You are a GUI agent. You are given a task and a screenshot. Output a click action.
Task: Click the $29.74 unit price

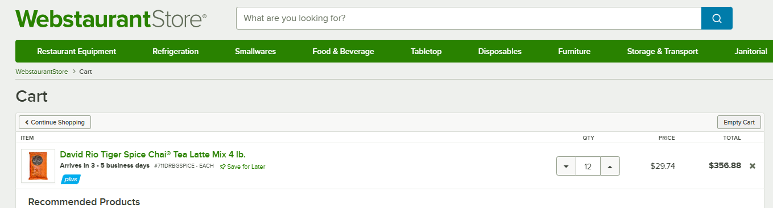point(663,166)
